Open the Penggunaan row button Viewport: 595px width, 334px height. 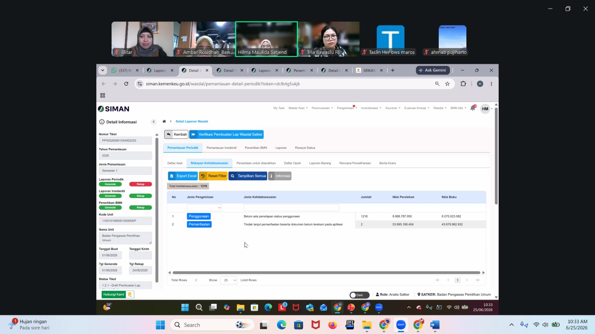[x=199, y=216]
